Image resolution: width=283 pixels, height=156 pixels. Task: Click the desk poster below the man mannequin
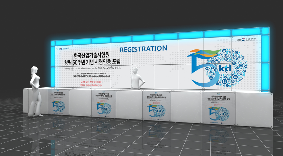point(156,106)
